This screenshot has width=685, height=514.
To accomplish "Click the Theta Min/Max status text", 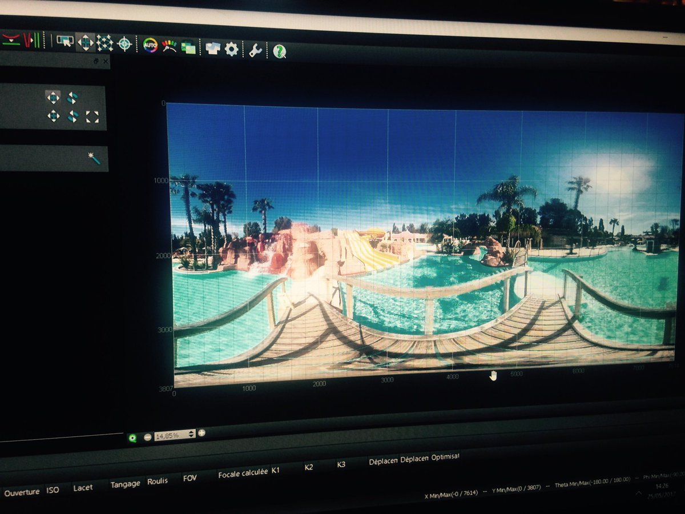I will pos(592,482).
